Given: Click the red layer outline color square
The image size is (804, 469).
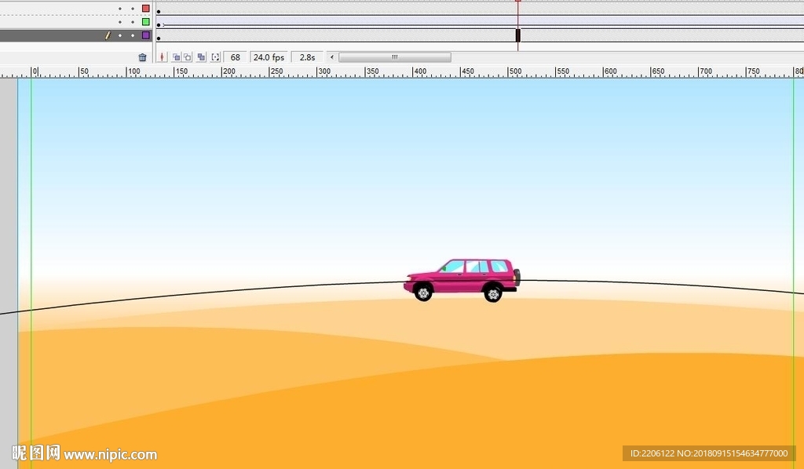Looking at the screenshot, I should (145, 9).
